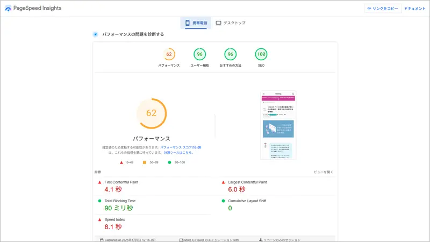Click the green dot beside Total Blocking Time
The width and height of the screenshot is (430, 242).
pyautogui.click(x=99, y=201)
